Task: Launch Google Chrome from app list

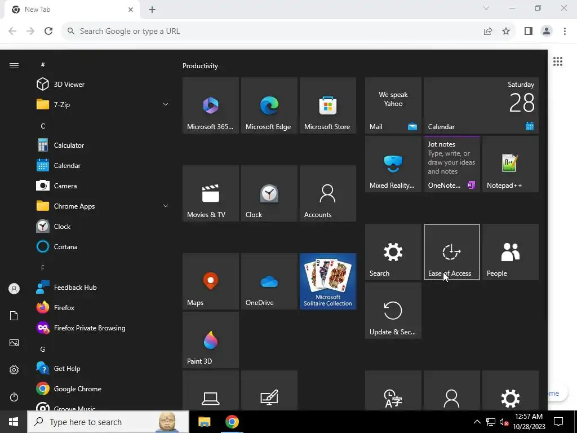Action: (103, 388)
